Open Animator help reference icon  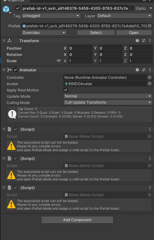click(137, 70)
